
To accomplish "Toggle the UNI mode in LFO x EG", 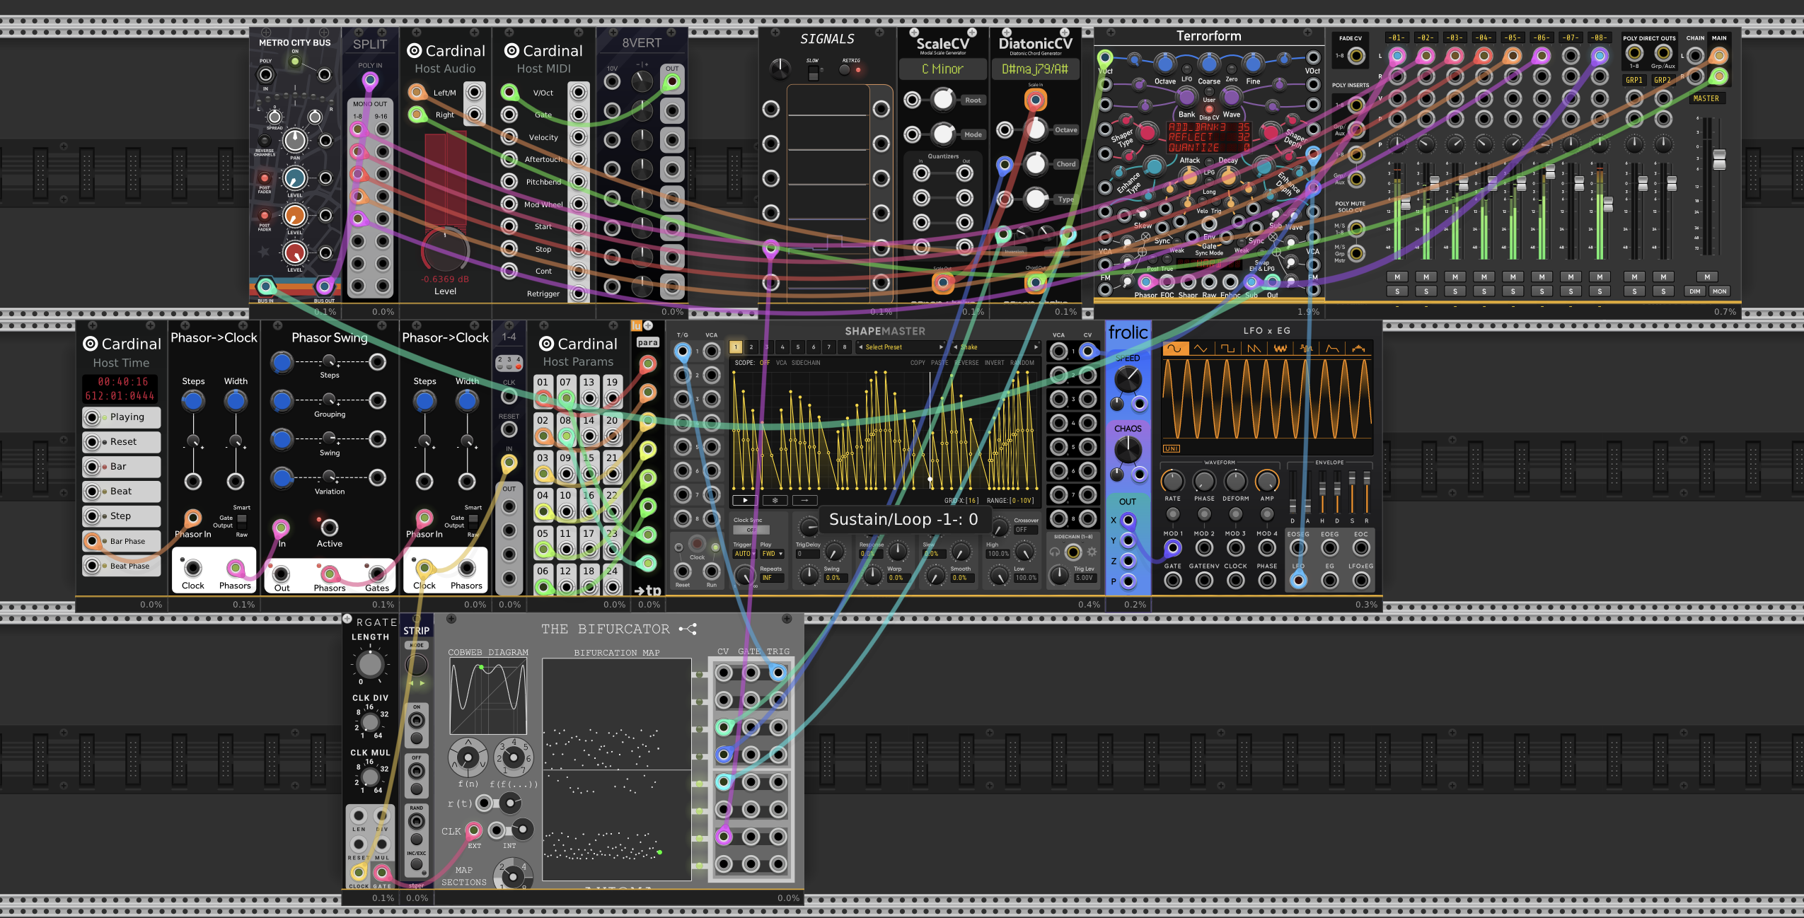I will click(x=1172, y=448).
